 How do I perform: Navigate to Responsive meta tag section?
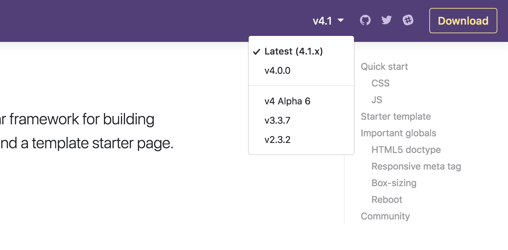click(x=416, y=166)
